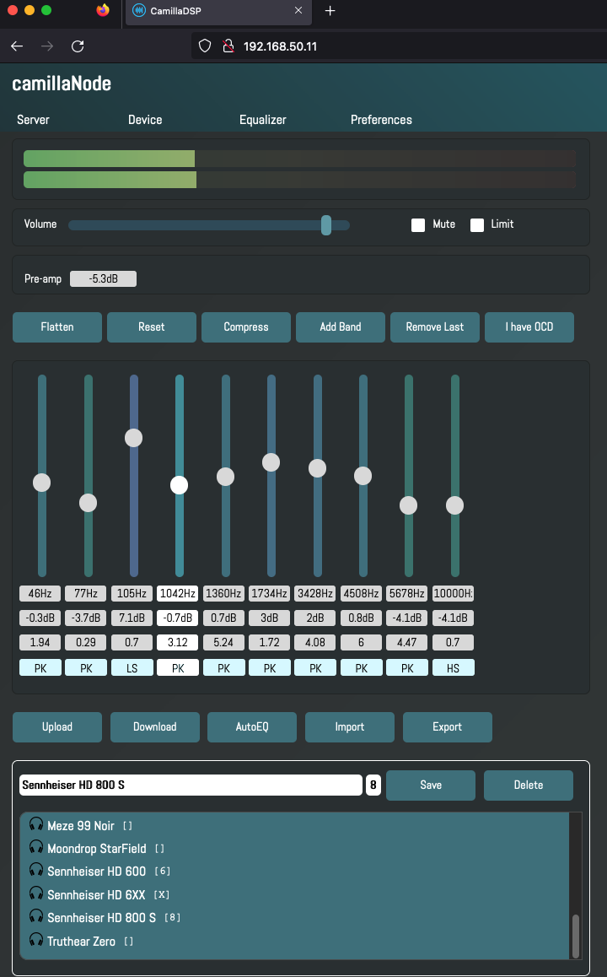607x977 pixels.
Task: Open a new browser tab
Action: pos(330,11)
